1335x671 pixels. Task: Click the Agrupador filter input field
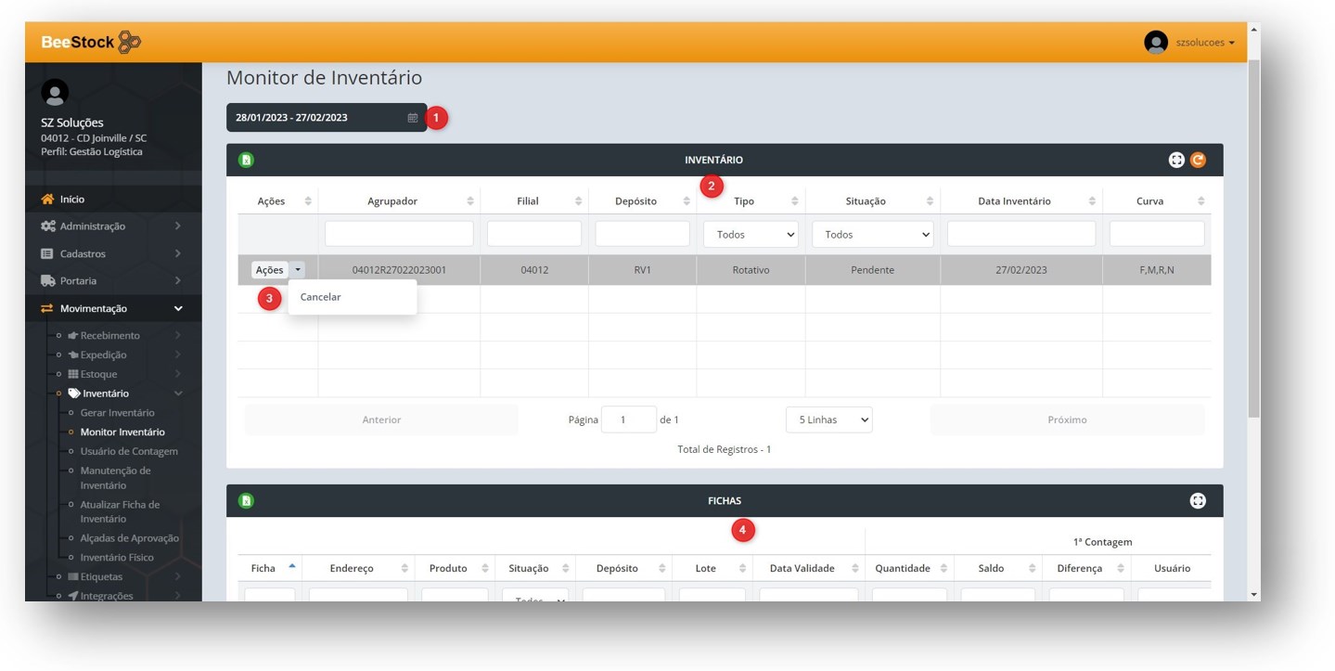[399, 234]
